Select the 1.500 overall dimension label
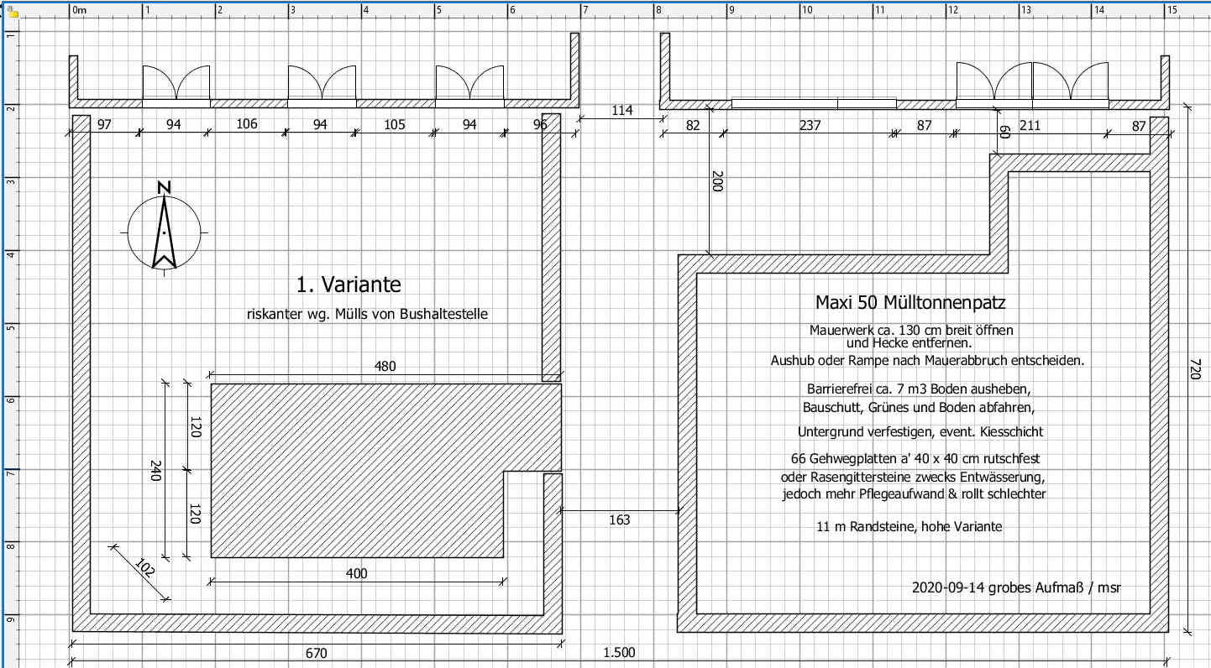This screenshot has height=668, width=1211. [620, 653]
